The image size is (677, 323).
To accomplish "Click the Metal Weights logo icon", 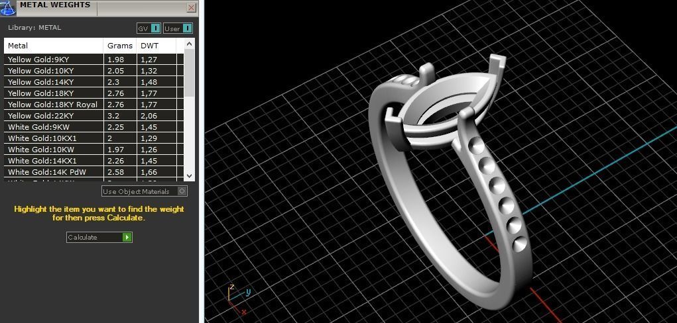I will (x=8, y=8).
